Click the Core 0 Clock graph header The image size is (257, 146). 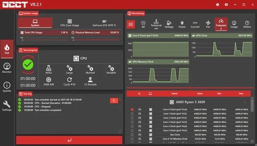[158, 36]
